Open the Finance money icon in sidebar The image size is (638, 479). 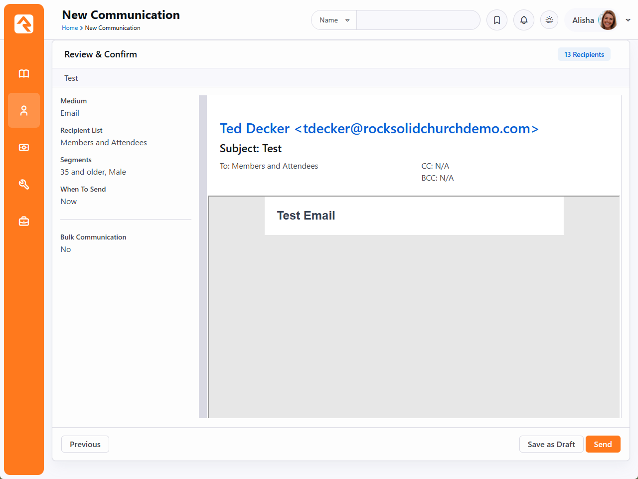coord(24,148)
